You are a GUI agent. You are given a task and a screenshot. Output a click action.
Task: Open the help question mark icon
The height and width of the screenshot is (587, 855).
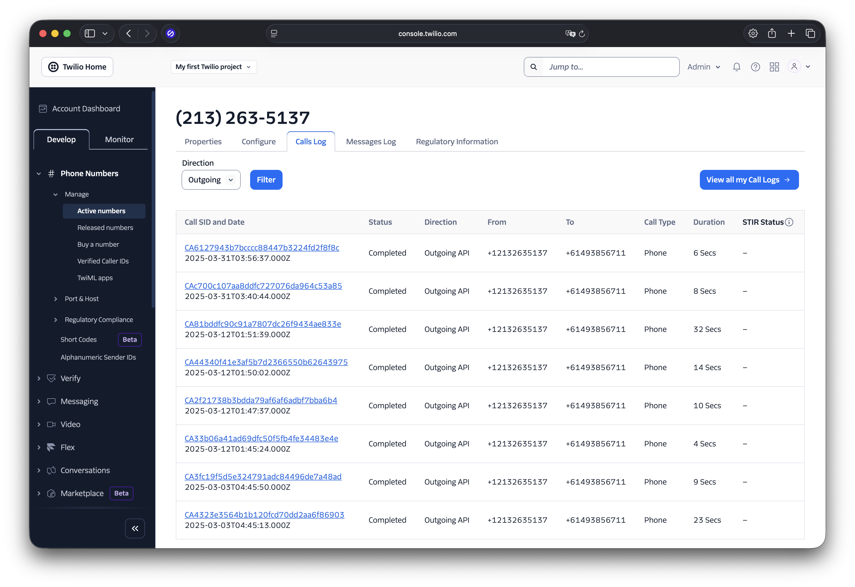coord(755,67)
